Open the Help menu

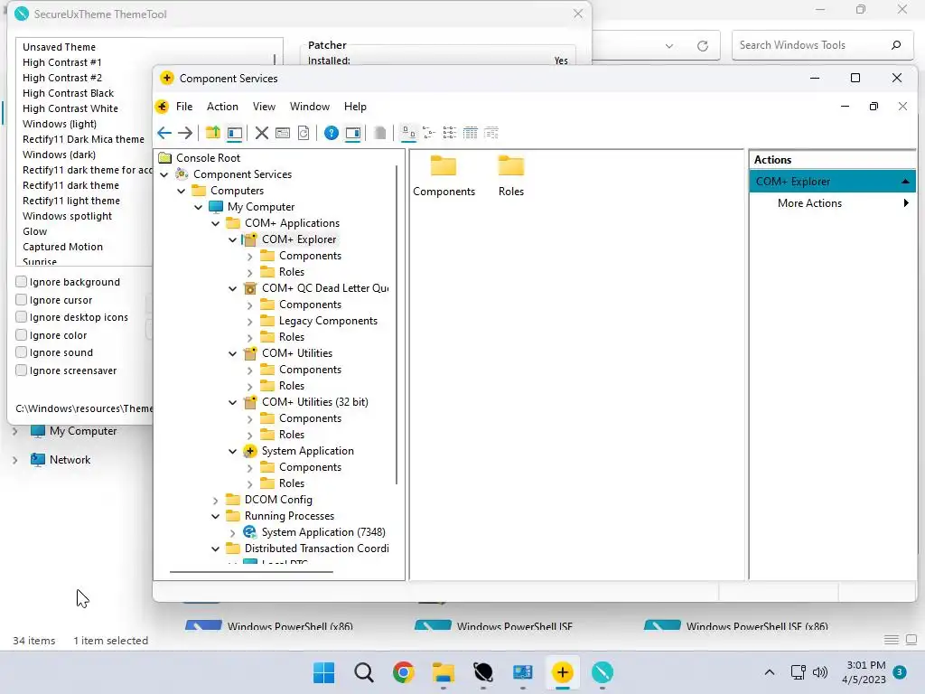[355, 107]
